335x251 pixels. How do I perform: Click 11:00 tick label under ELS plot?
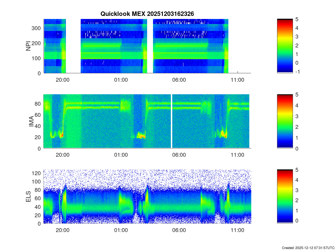237,230
